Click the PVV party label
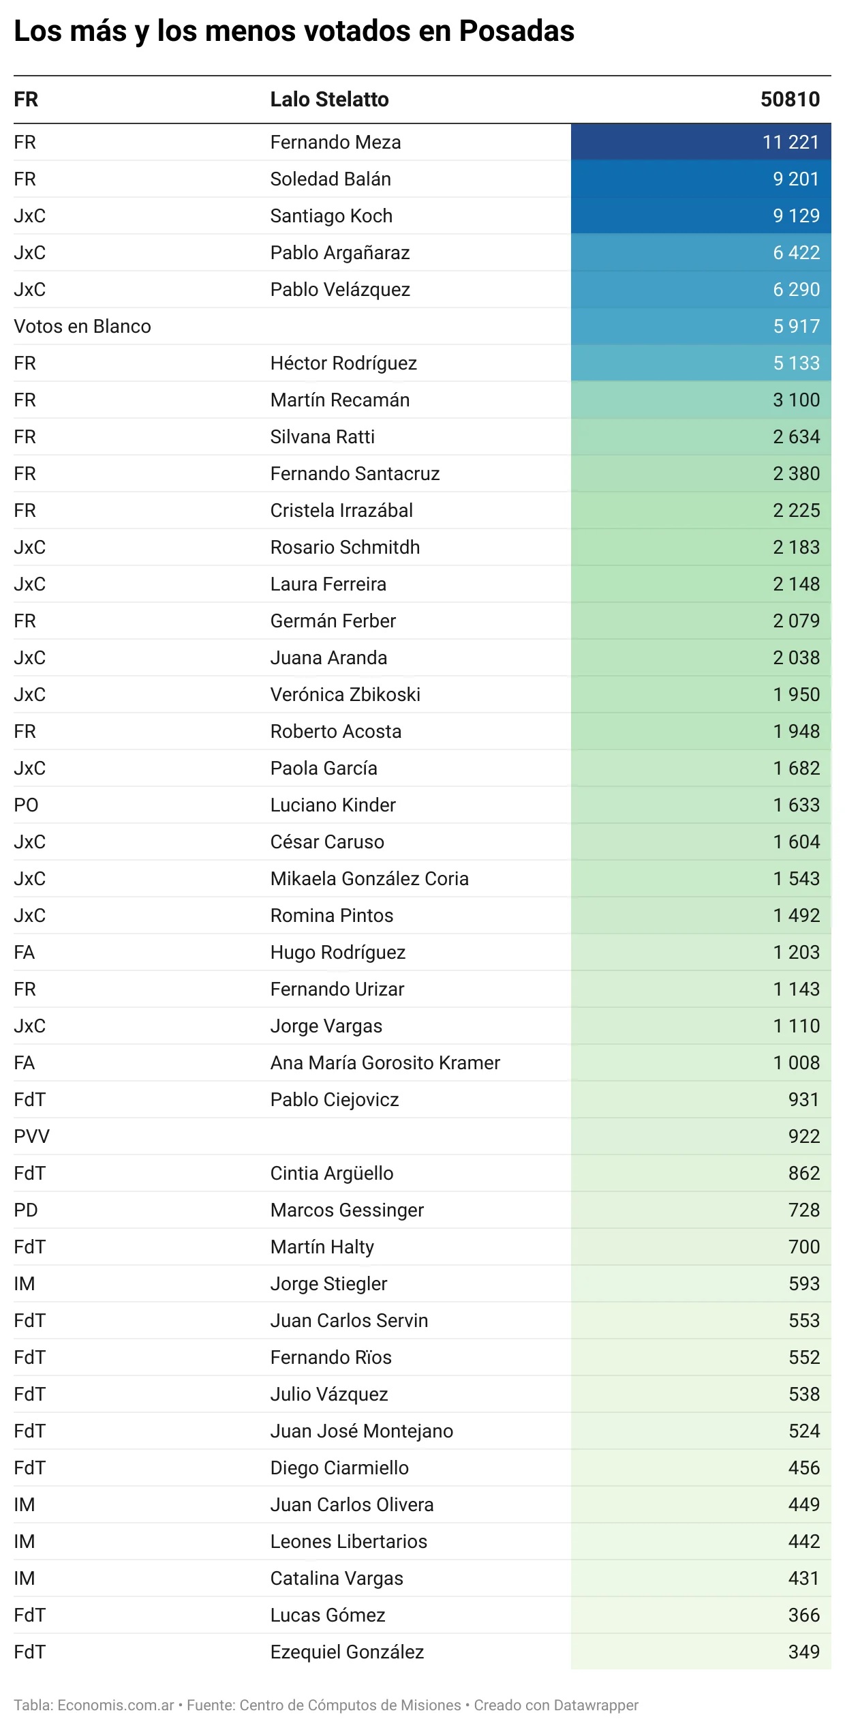Image resolution: width=845 pixels, height=1728 pixels. [31, 1136]
